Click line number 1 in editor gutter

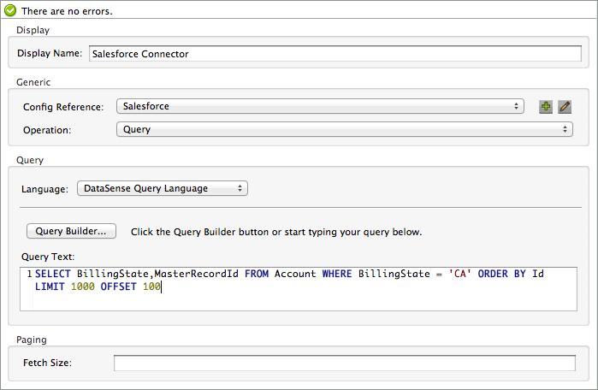(29, 274)
